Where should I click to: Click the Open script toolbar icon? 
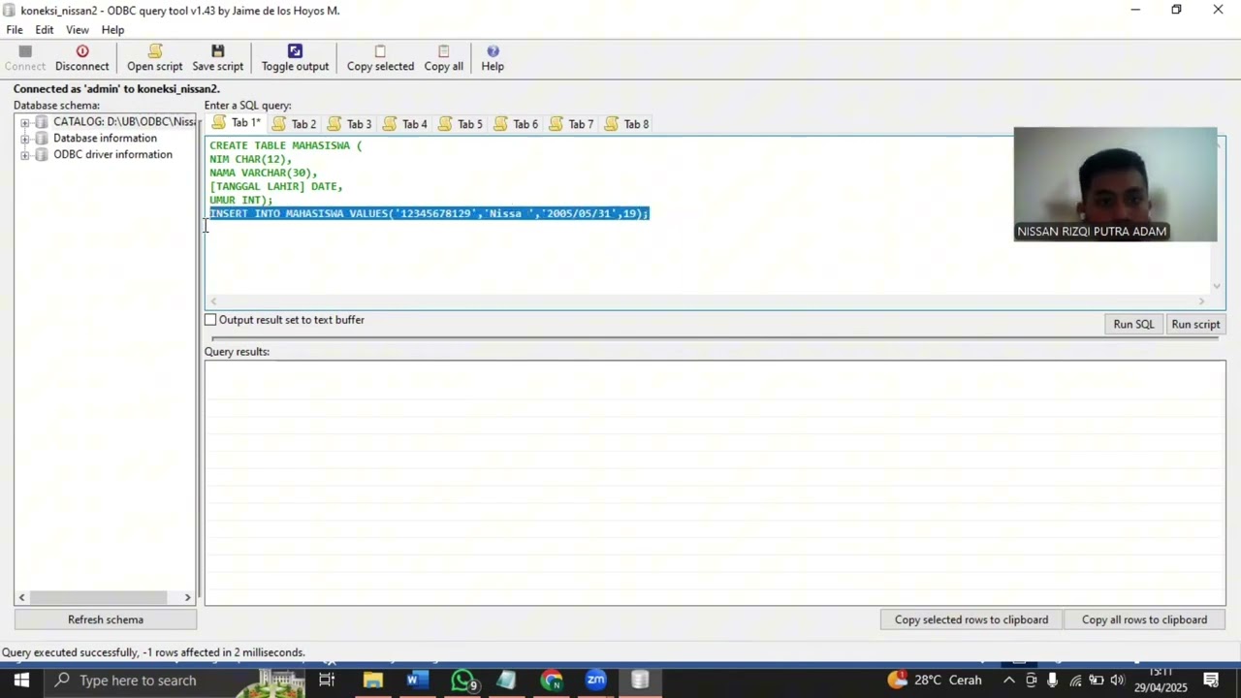point(154,58)
